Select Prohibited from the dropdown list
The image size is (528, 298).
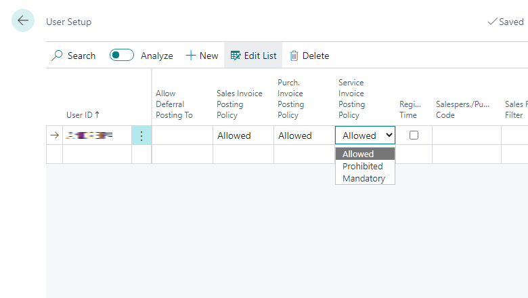point(363,167)
